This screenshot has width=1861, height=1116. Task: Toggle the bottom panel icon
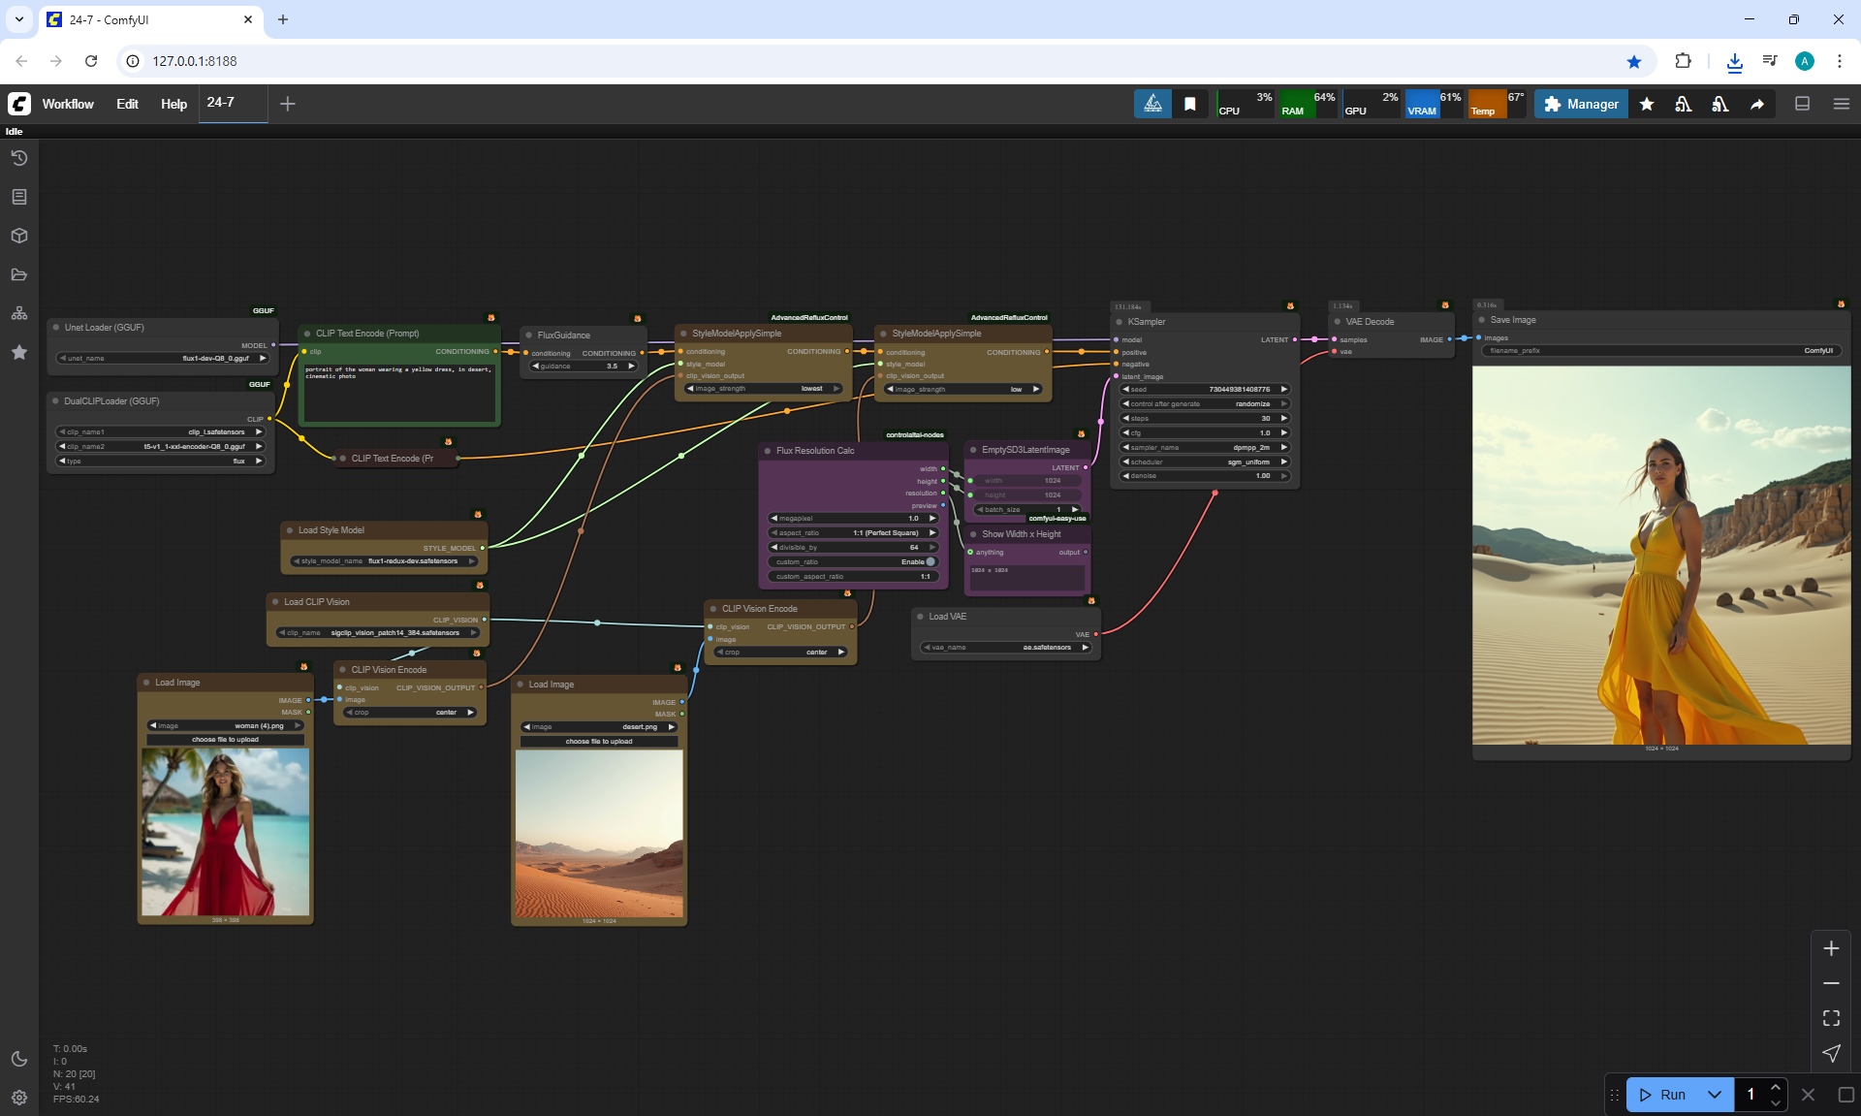coord(1802,104)
